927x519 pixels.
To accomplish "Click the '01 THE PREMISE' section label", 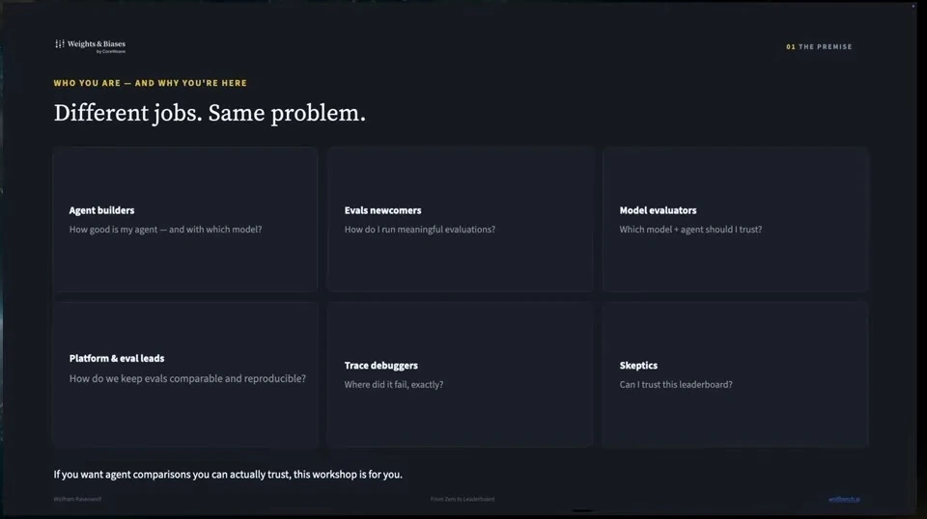I will [819, 46].
